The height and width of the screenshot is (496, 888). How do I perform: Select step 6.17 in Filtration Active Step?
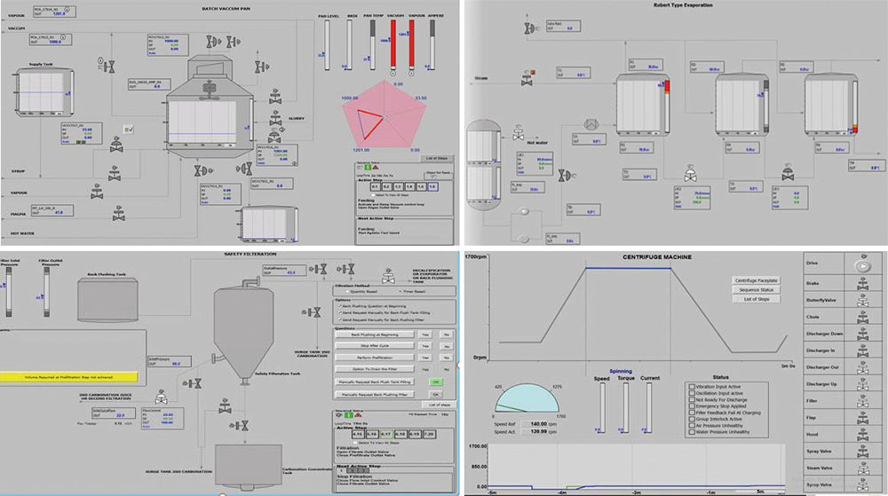(385, 435)
